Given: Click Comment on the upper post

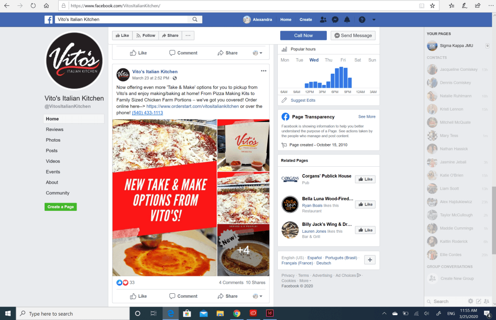Looking at the screenshot, I should click(x=183, y=53).
